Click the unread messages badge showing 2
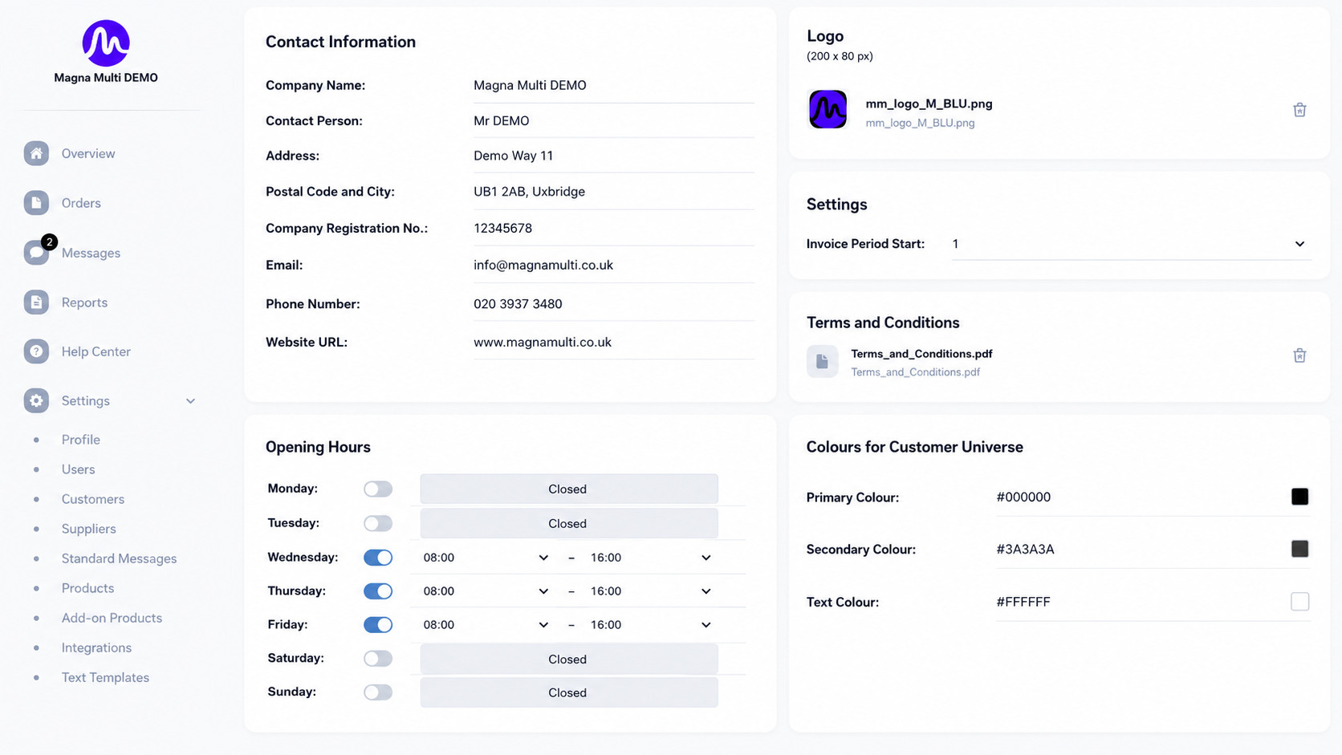Image resolution: width=1342 pixels, height=755 pixels. tap(50, 242)
